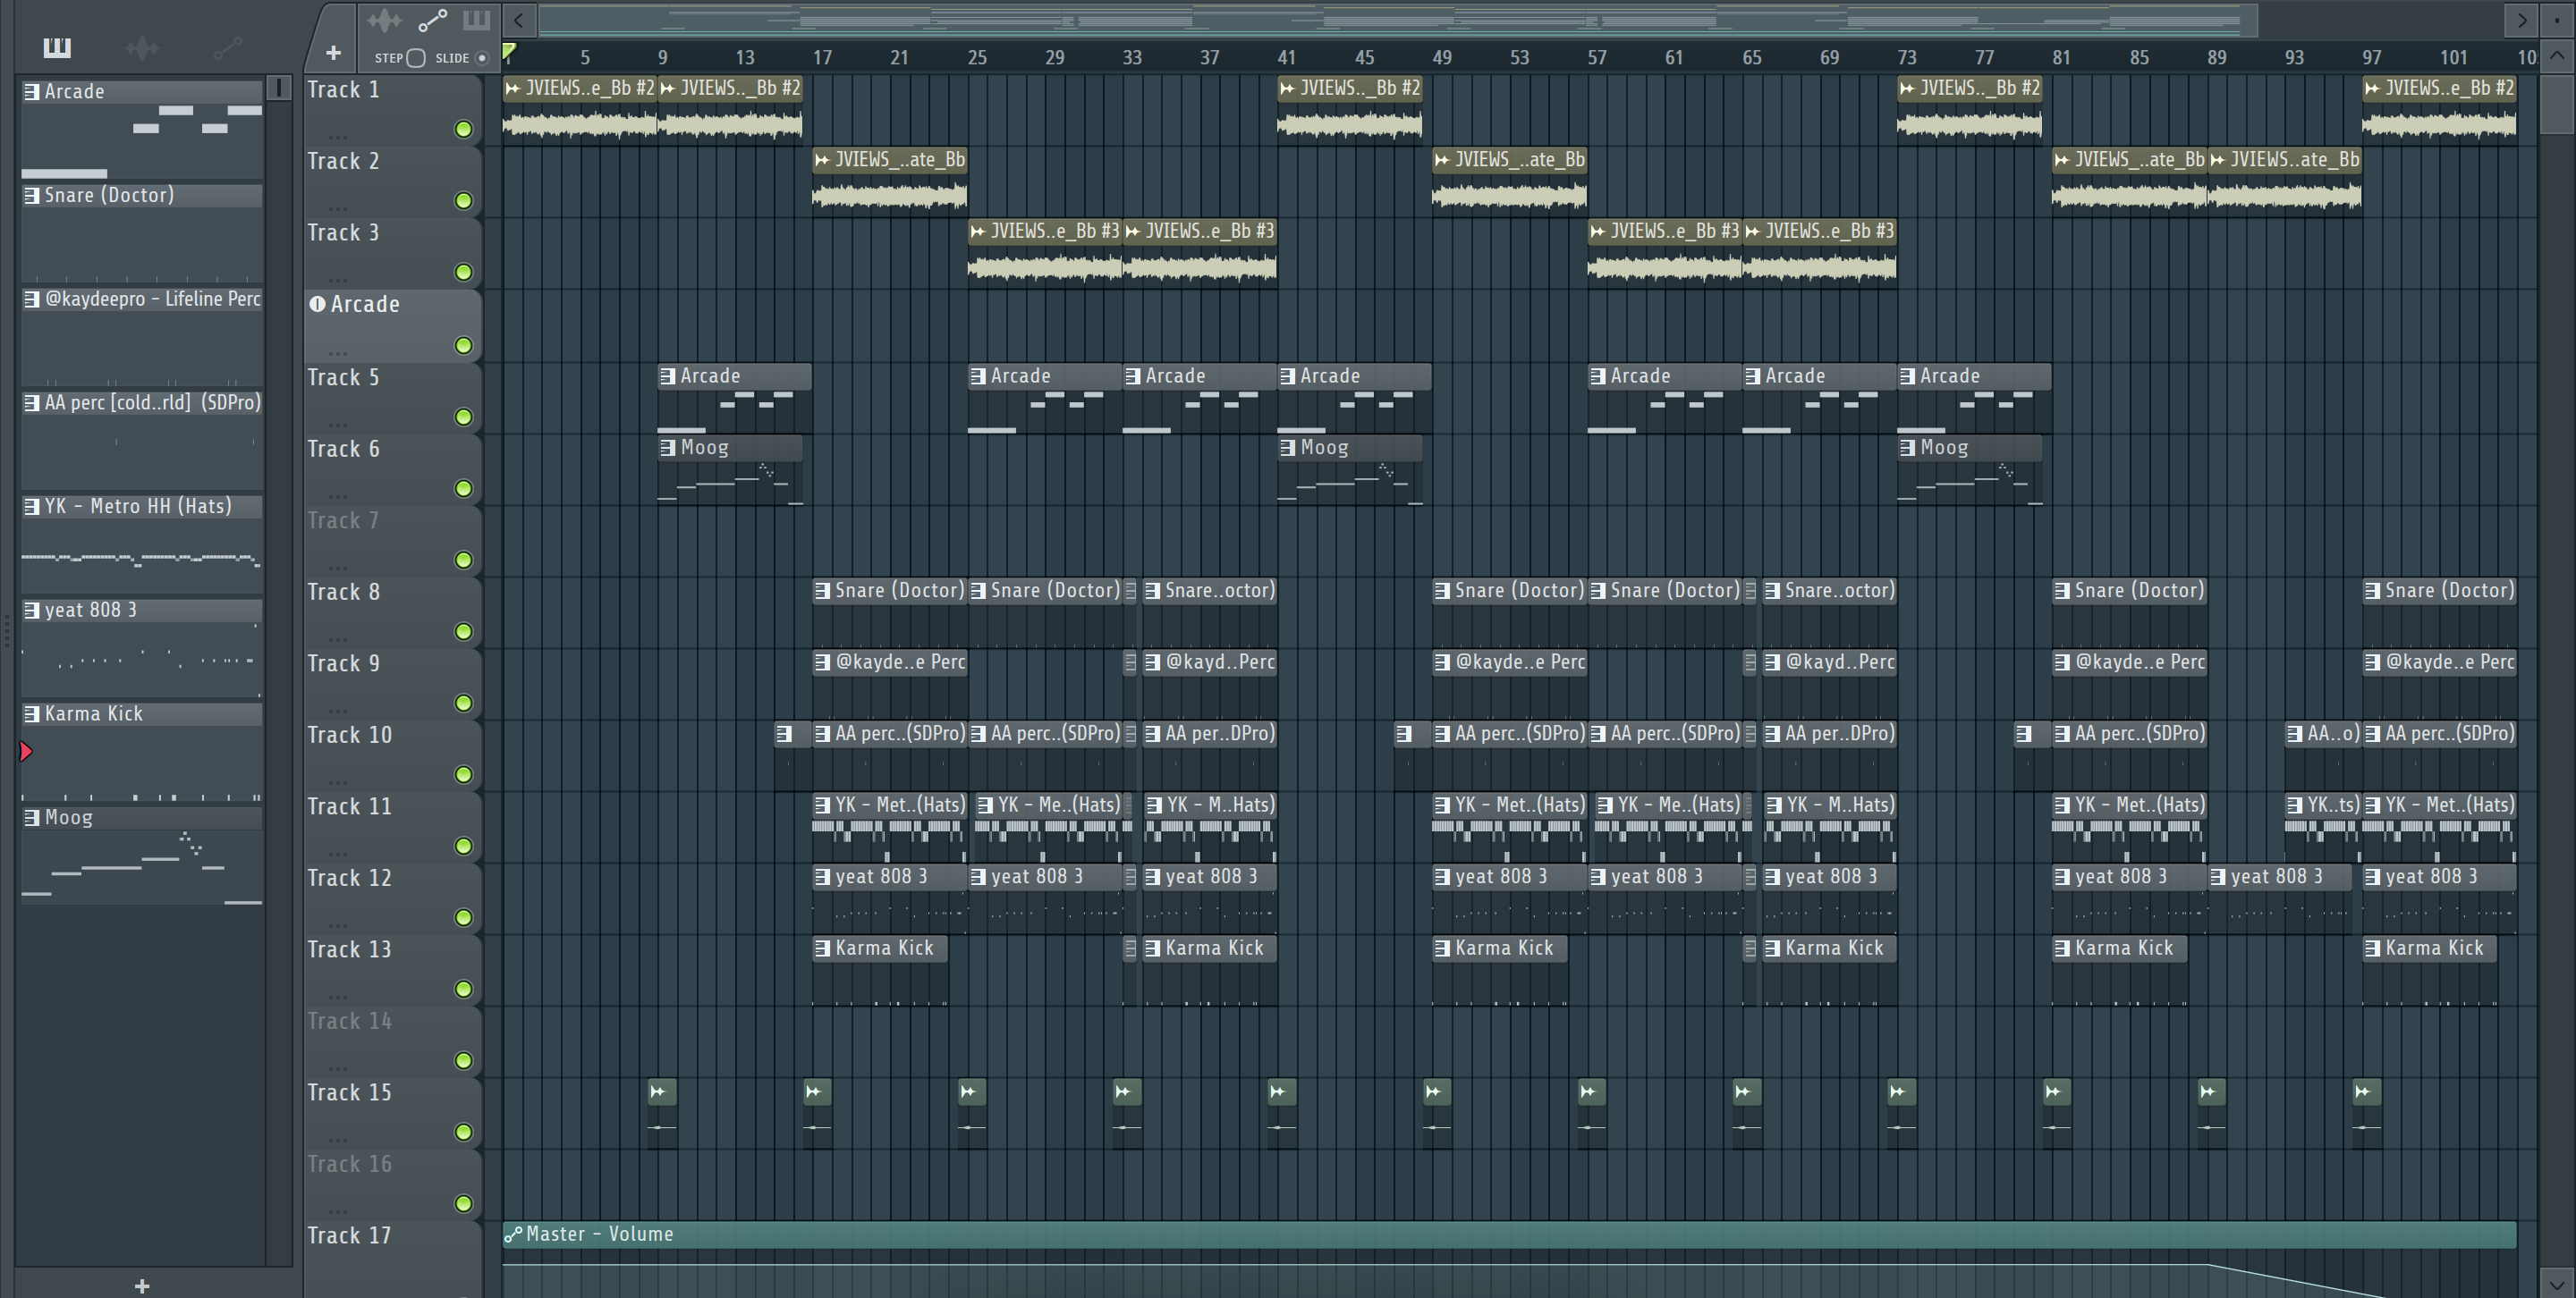Mute Track 15 with its green LED
Screen dimensions: 2576x1298
464,1134
